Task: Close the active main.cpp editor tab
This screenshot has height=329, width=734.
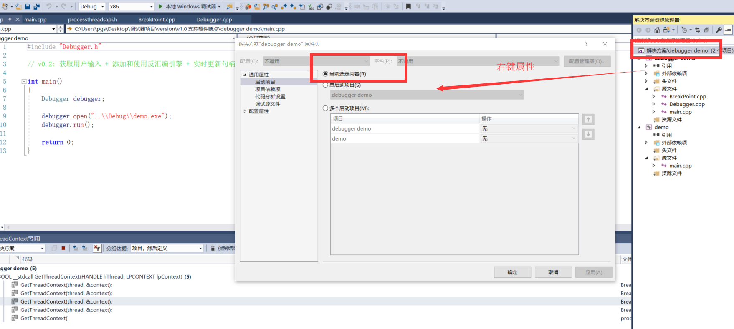Action: click(18, 19)
